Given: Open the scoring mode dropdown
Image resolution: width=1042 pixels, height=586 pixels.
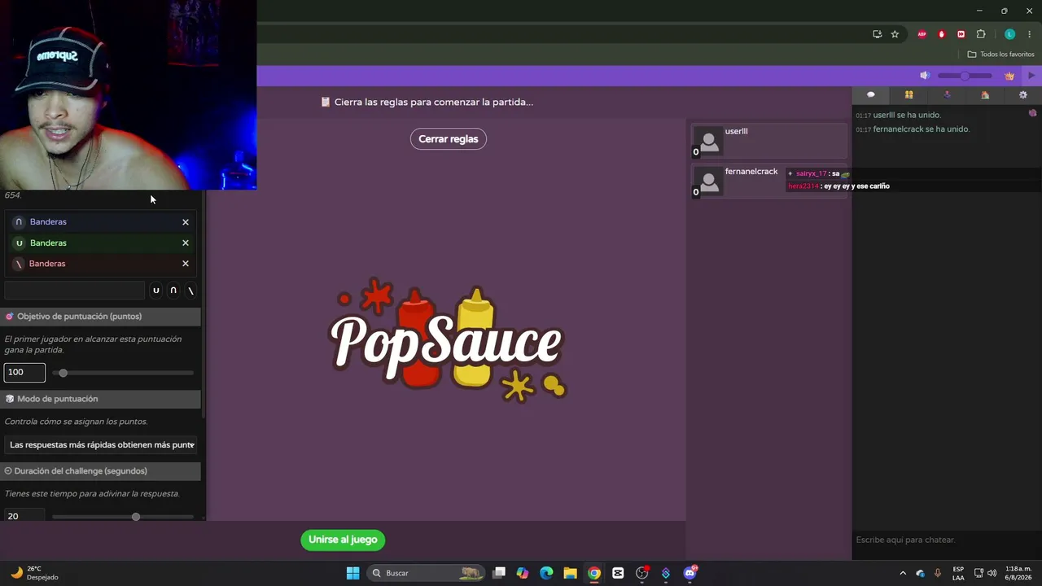Looking at the screenshot, I should [102, 444].
